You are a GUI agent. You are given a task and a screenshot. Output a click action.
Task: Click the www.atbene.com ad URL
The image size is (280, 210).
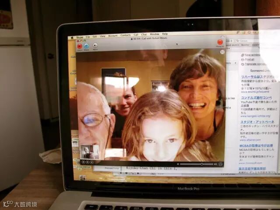coord(250,140)
